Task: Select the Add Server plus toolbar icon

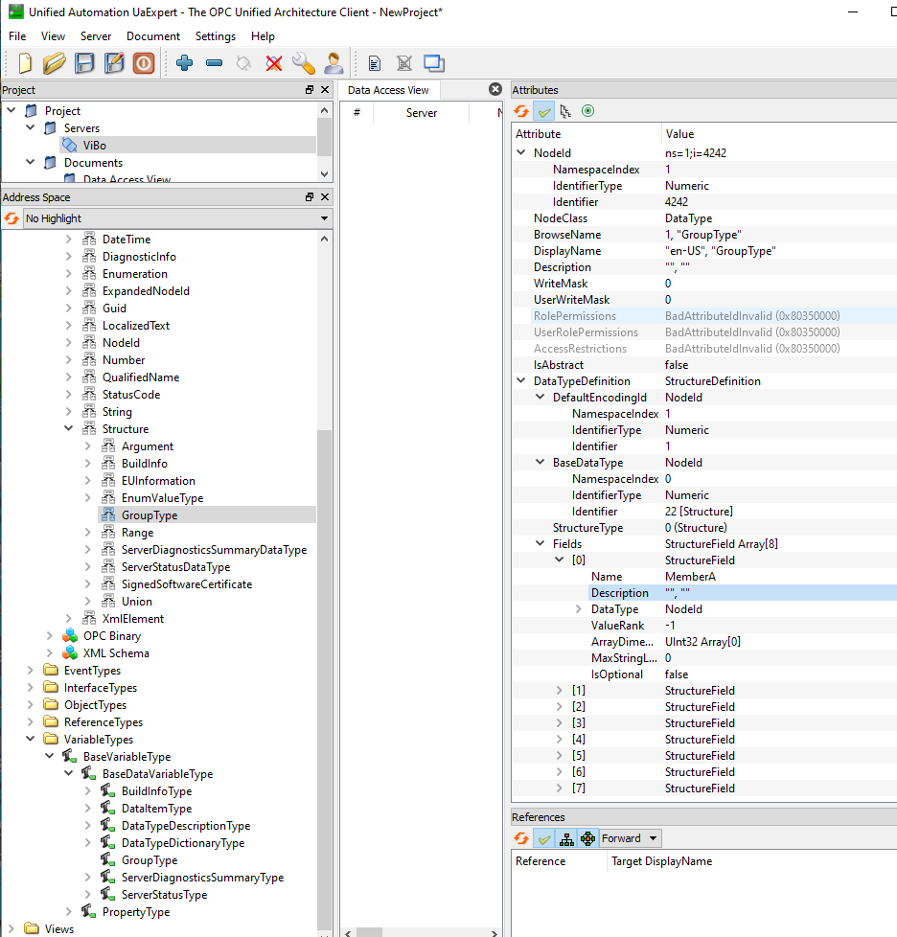Action: [x=183, y=63]
